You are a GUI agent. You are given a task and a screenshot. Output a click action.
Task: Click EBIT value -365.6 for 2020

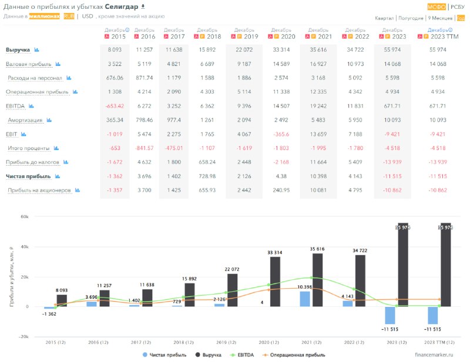(281, 134)
